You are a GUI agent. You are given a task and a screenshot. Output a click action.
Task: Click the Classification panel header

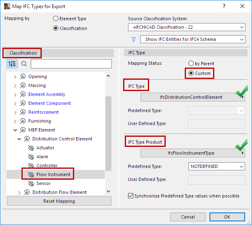coord(59,53)
